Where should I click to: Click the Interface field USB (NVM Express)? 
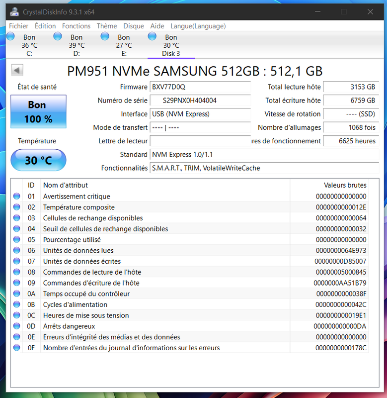200,114
